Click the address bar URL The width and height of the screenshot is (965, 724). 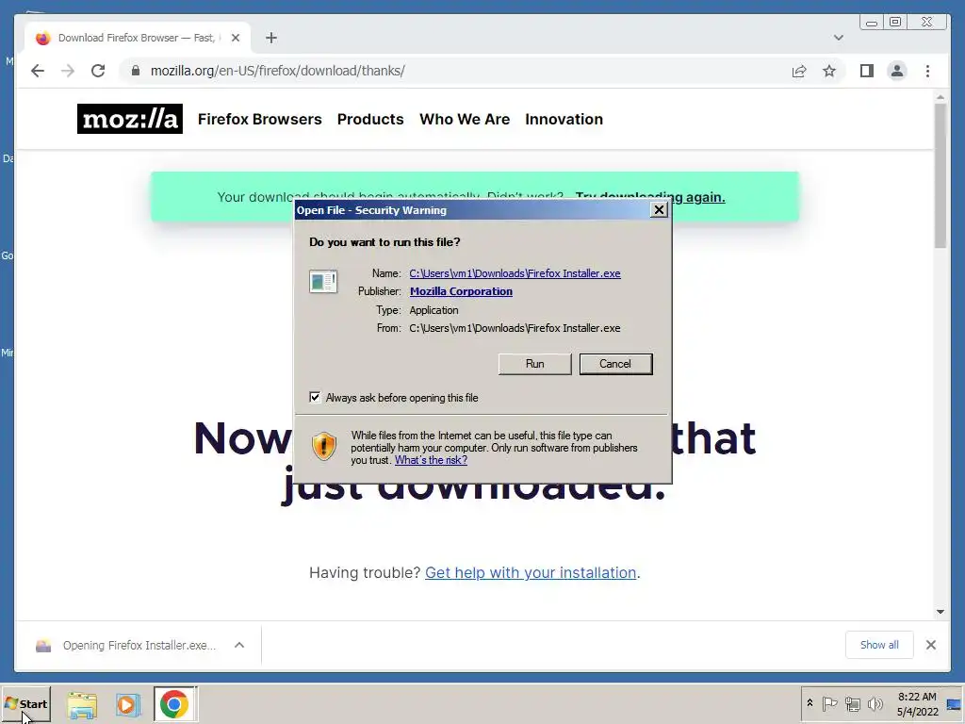tap(278, 71)
